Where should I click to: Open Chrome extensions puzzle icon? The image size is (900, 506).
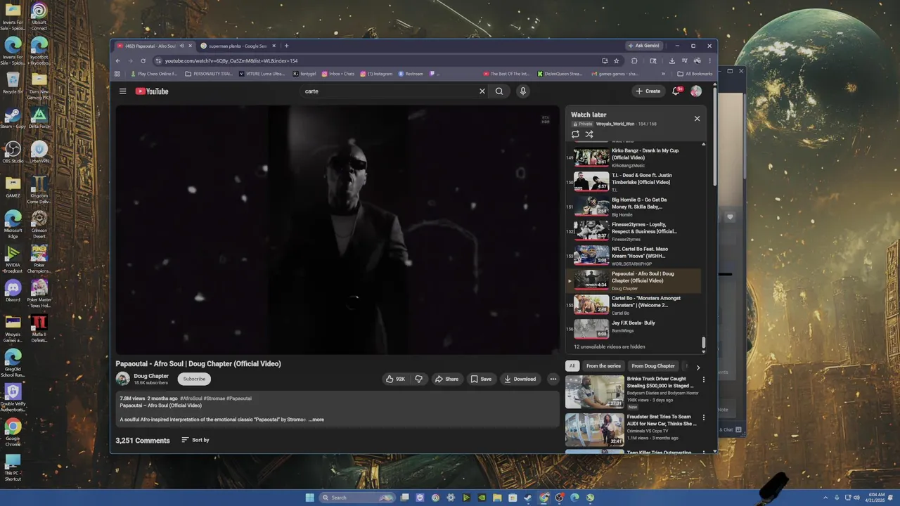(634, 61)
